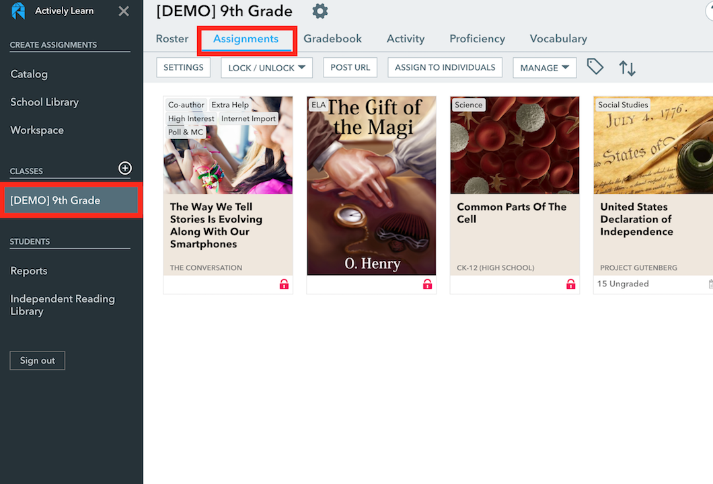
Task: Click ASSIGN TO INDIVIDUALS button
Action: pos(445,67)
